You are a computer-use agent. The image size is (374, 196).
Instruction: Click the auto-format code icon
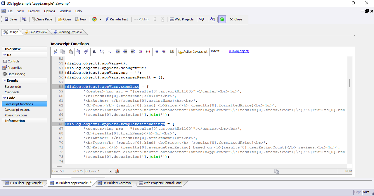coord(133,52)
